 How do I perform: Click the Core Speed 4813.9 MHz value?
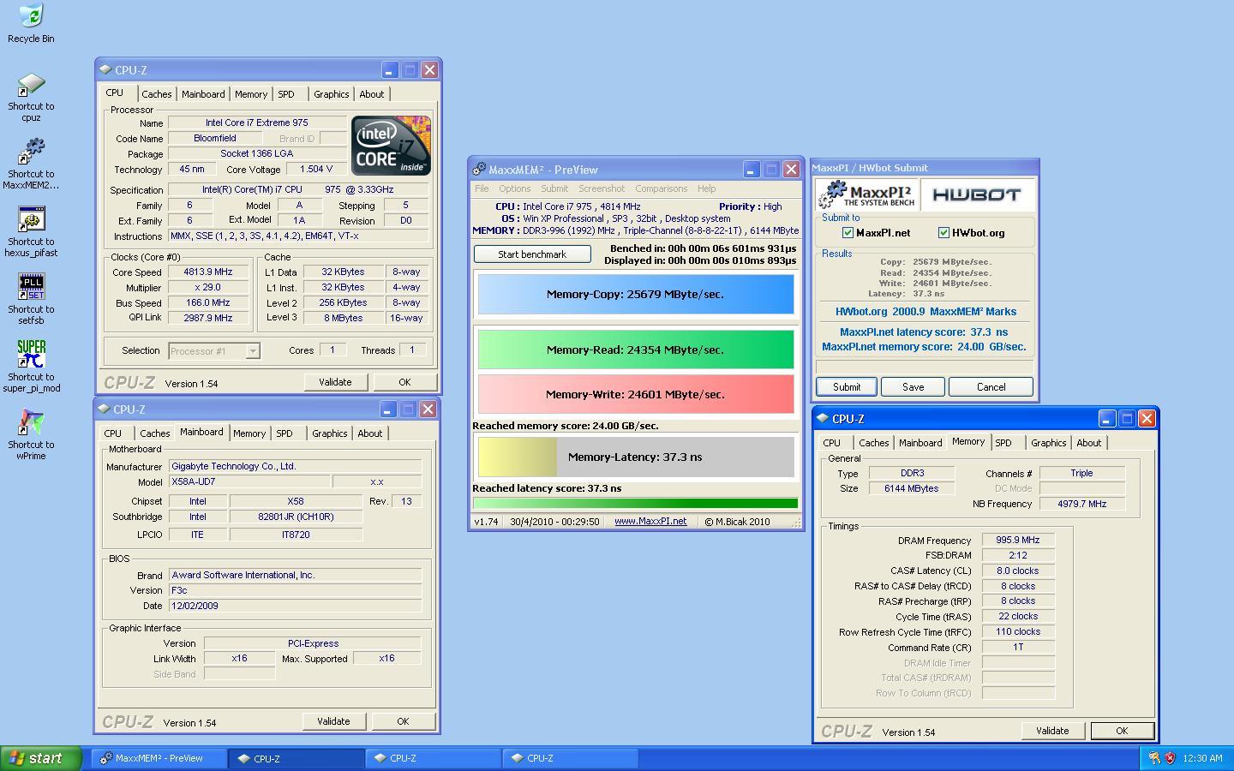click(x=208, y=272)
